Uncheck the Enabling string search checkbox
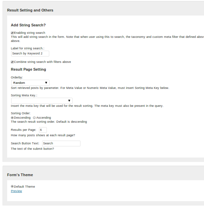Image resolution: width=204 pixels, height=213 pixels. (12, 33)
